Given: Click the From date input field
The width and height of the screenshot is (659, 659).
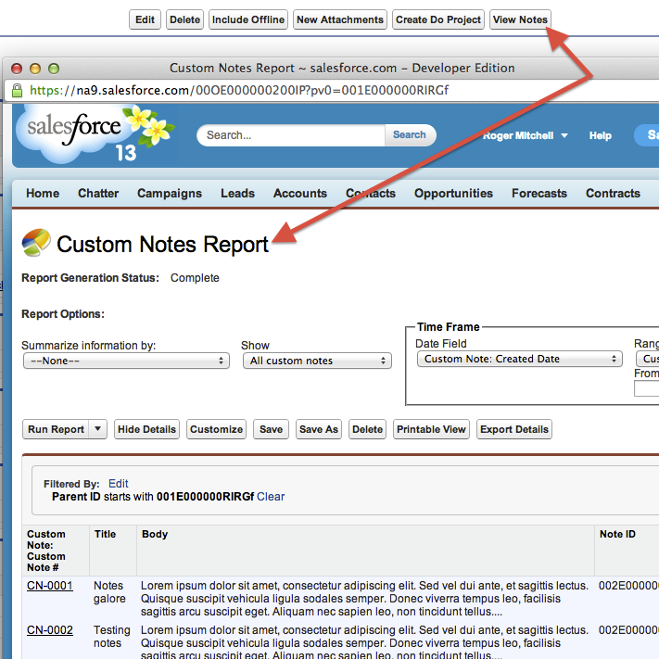Looking at the screenshot, I should (647, 388).
